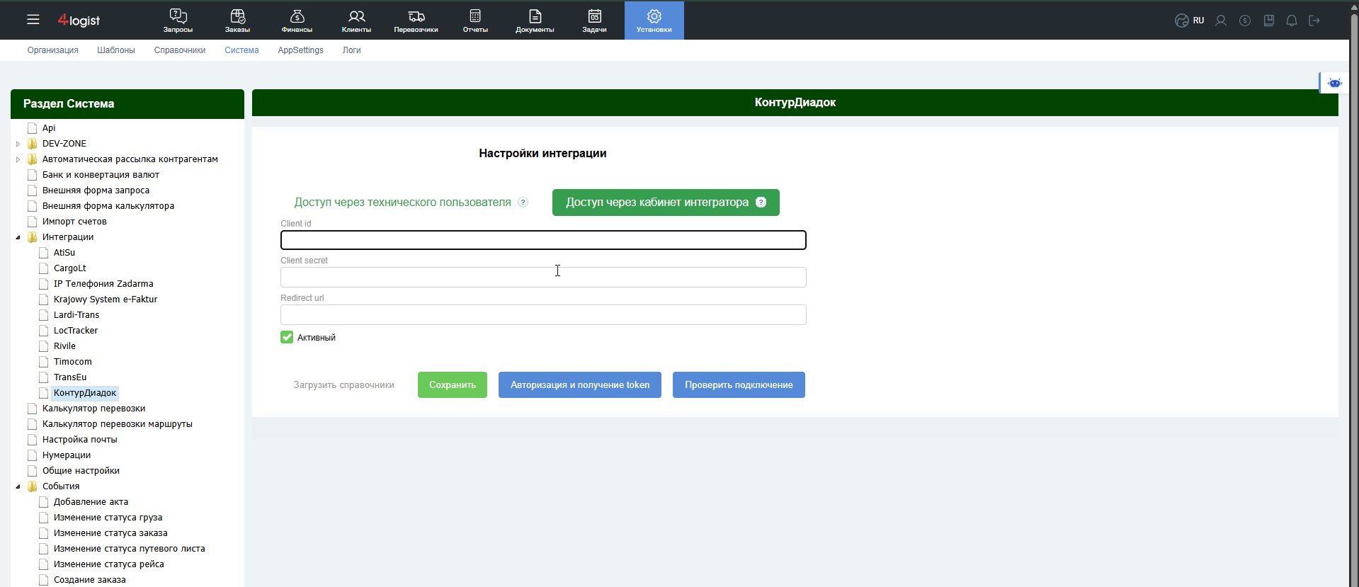The image size is (1359, 587).
Task: Open the user profile icon
Action: pos(1221,21)
